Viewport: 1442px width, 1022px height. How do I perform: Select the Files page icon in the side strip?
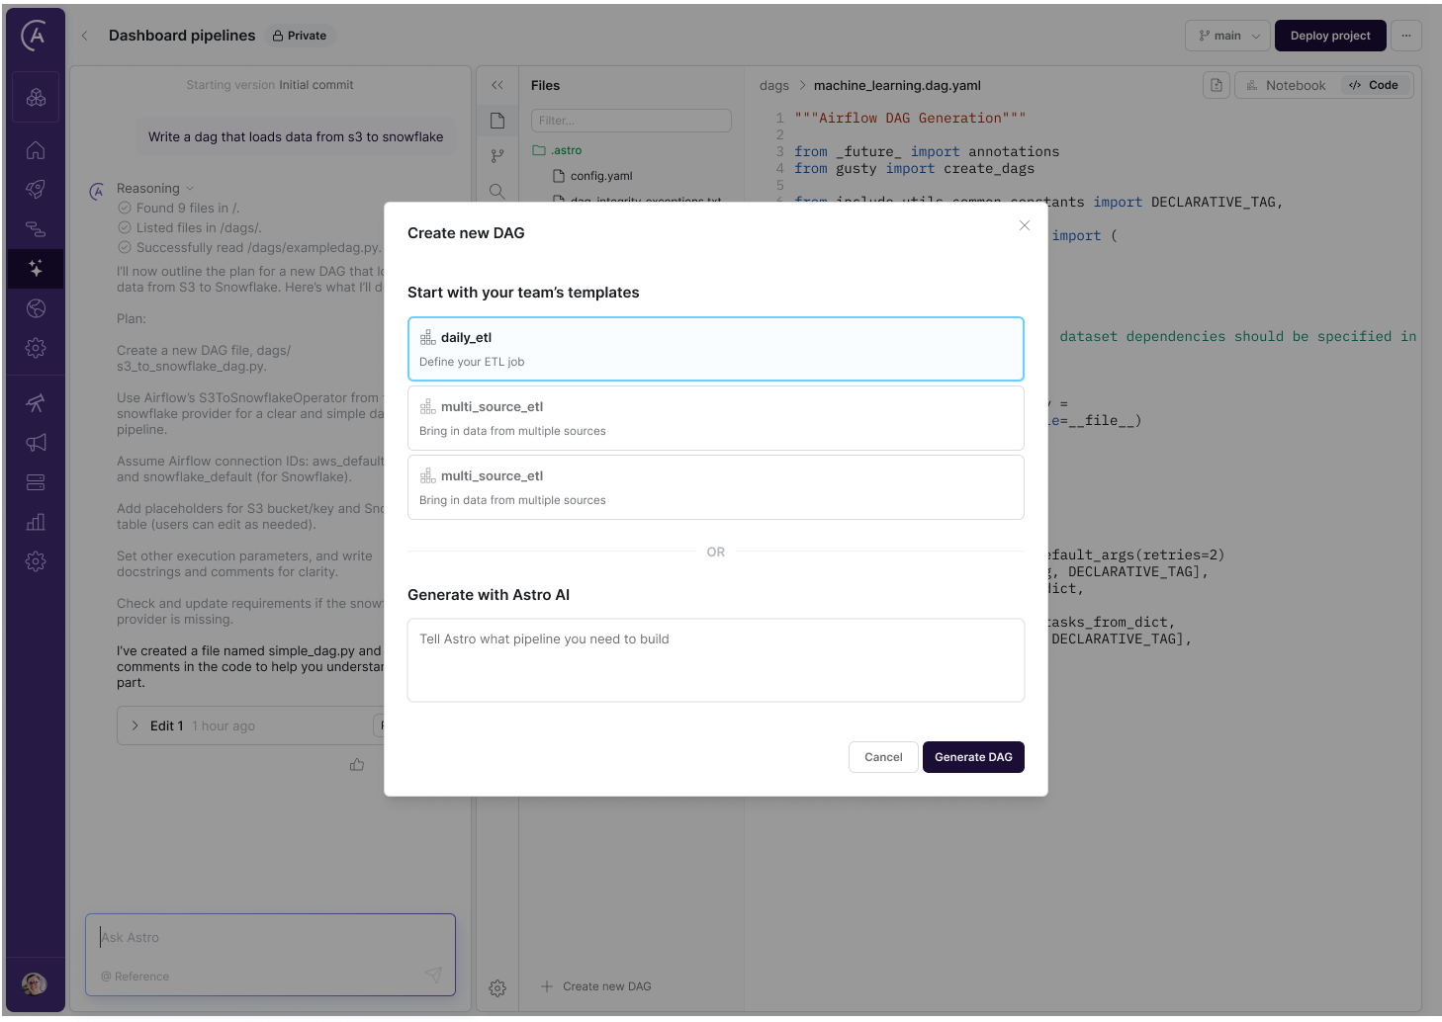(x=497, y=121)
